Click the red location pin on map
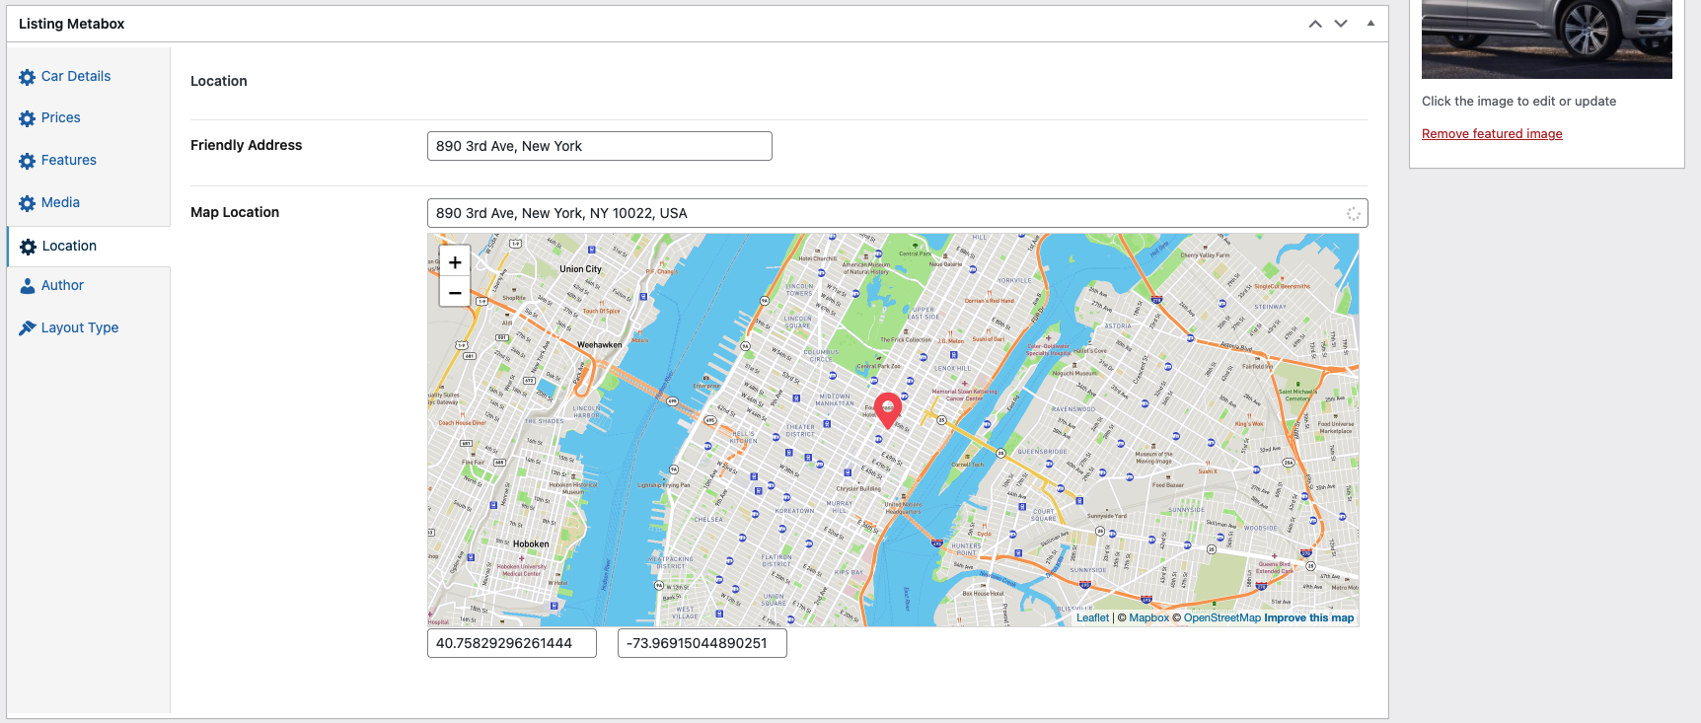The image size is (1701, 723). [x=888, y=408]
